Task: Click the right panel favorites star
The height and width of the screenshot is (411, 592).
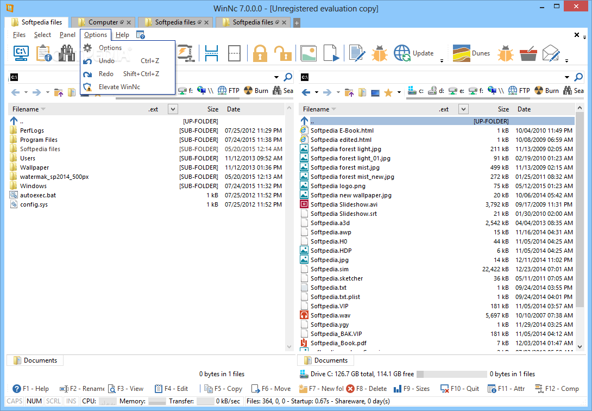Action: (388, 92)
